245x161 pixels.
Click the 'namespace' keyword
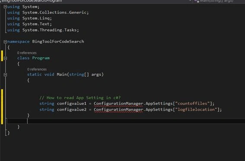(x=19, y=42)
